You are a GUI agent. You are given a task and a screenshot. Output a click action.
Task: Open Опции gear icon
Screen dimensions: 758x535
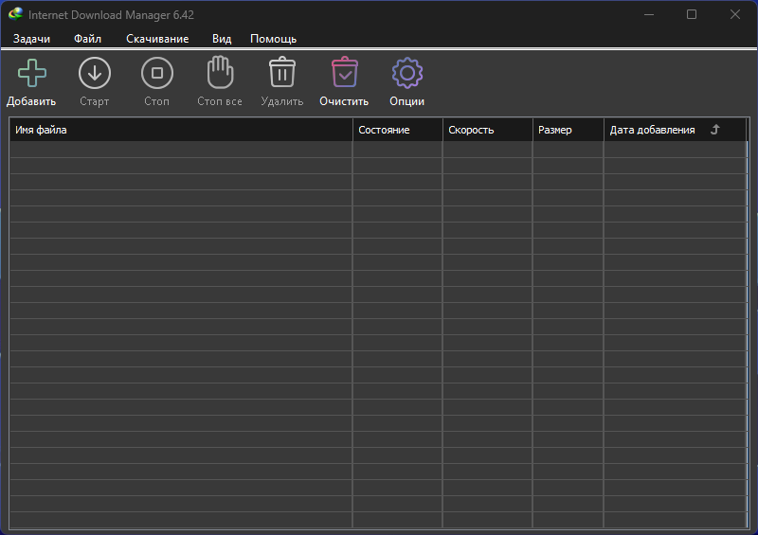click(407, 73)
